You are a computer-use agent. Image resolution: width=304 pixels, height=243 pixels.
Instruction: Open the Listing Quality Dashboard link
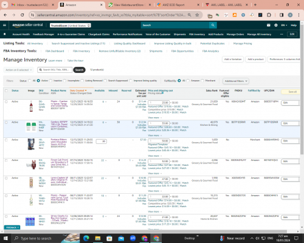tap(130, 44)
